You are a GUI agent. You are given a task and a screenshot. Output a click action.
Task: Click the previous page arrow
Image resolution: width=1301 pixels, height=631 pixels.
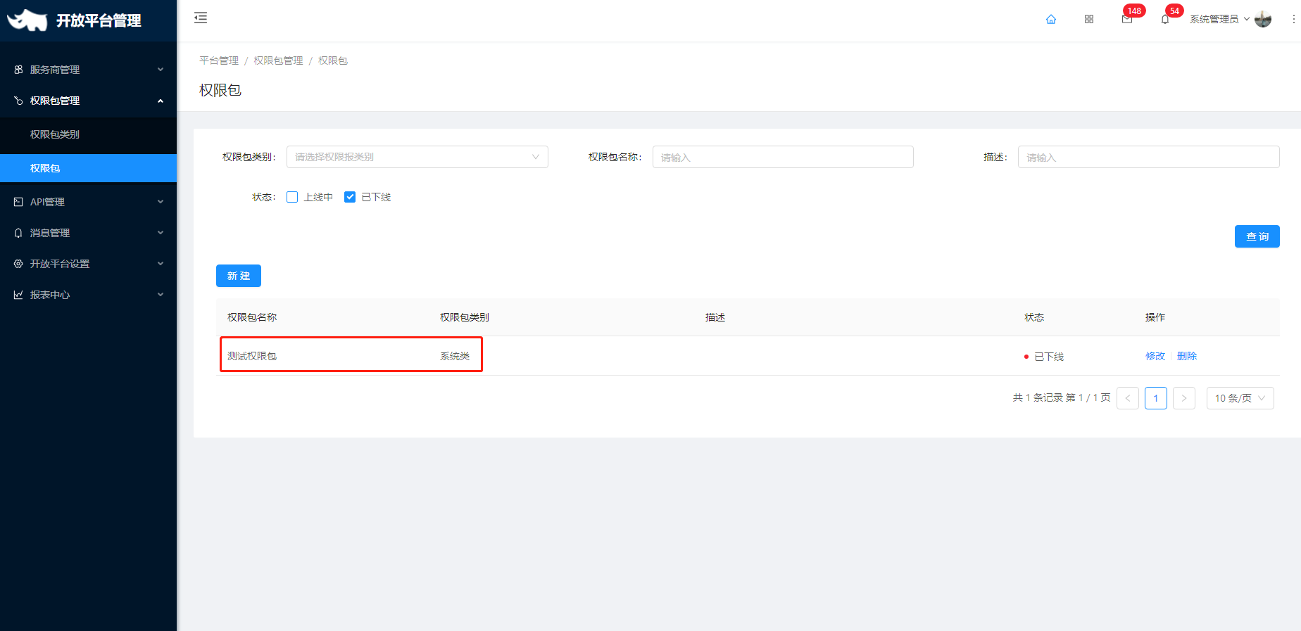(1128, 398)
